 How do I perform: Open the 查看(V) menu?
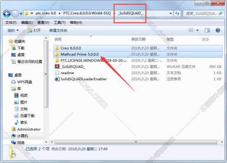click(43, 23)
